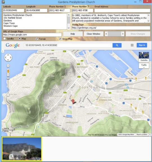Open the Traffic dropdown on the map
This screenshot has width=152, height=162.
[144, 66]
